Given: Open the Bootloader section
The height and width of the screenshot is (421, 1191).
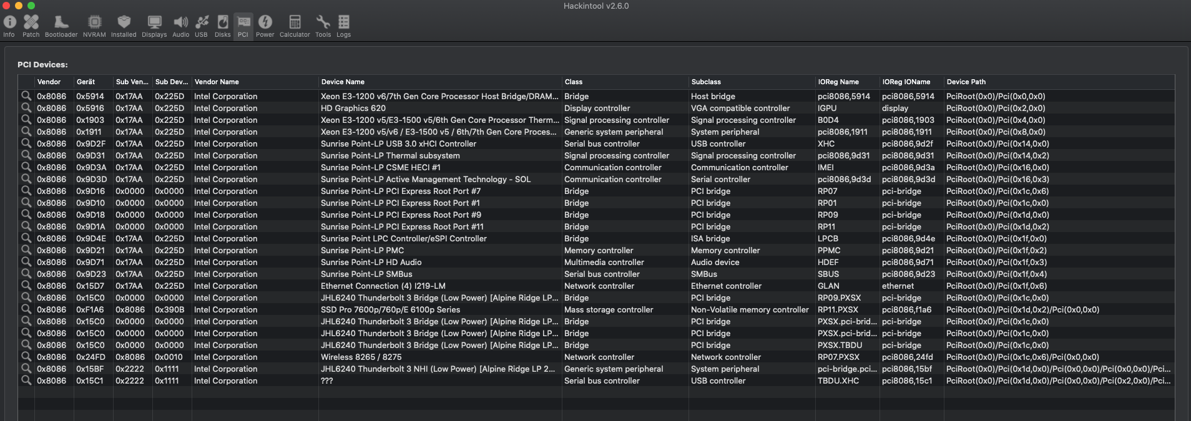Looking at the screenshot, I should point(61,26).
